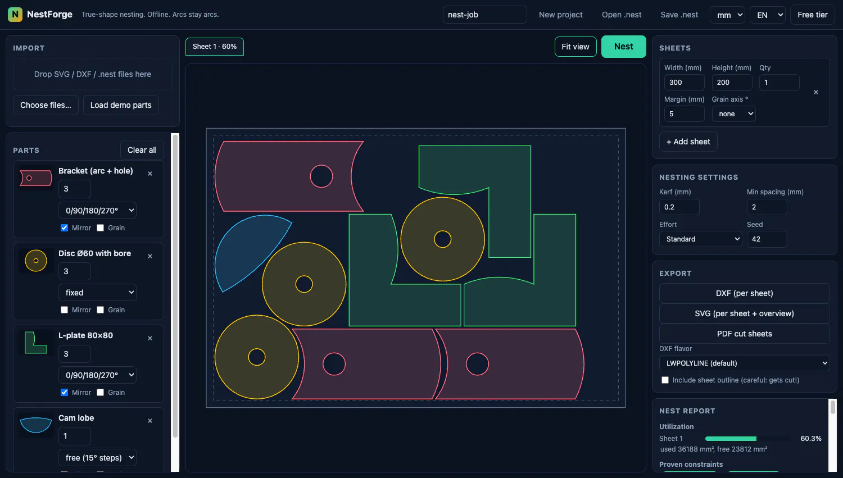Enable Mirror for Disc Ø60 with bore
The width and height of the screenshot is (843, 478).
[64, 309]
